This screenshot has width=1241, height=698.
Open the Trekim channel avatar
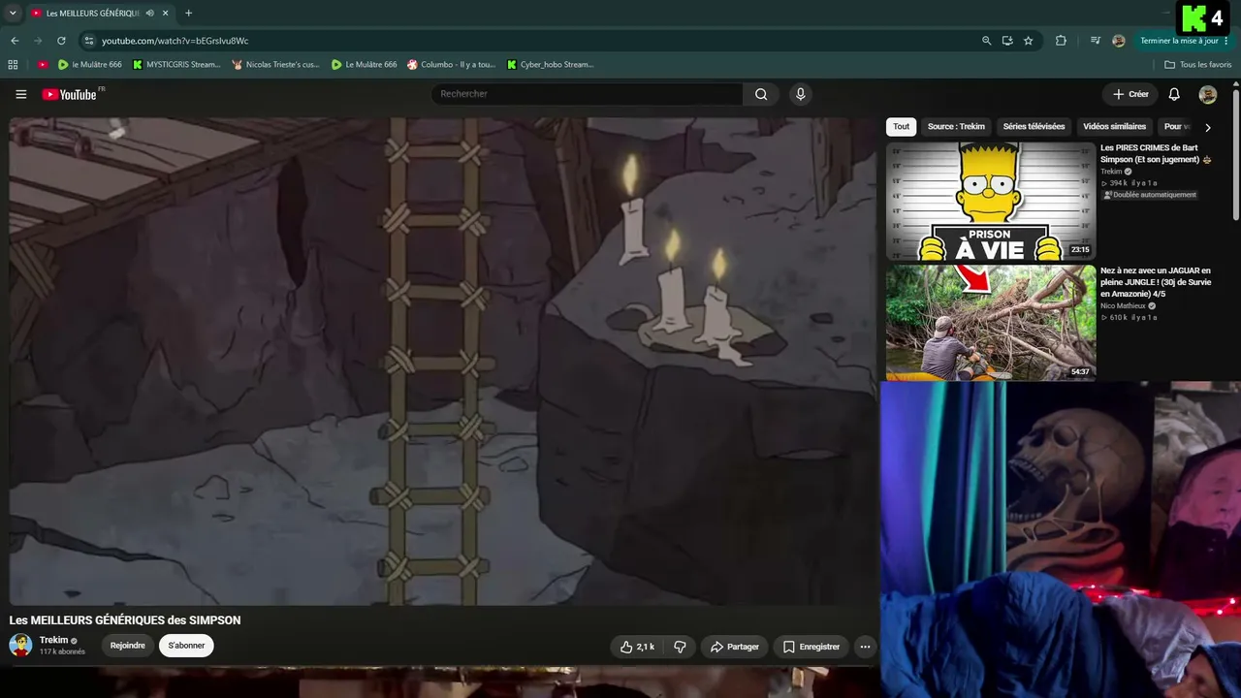coord(20,645)
